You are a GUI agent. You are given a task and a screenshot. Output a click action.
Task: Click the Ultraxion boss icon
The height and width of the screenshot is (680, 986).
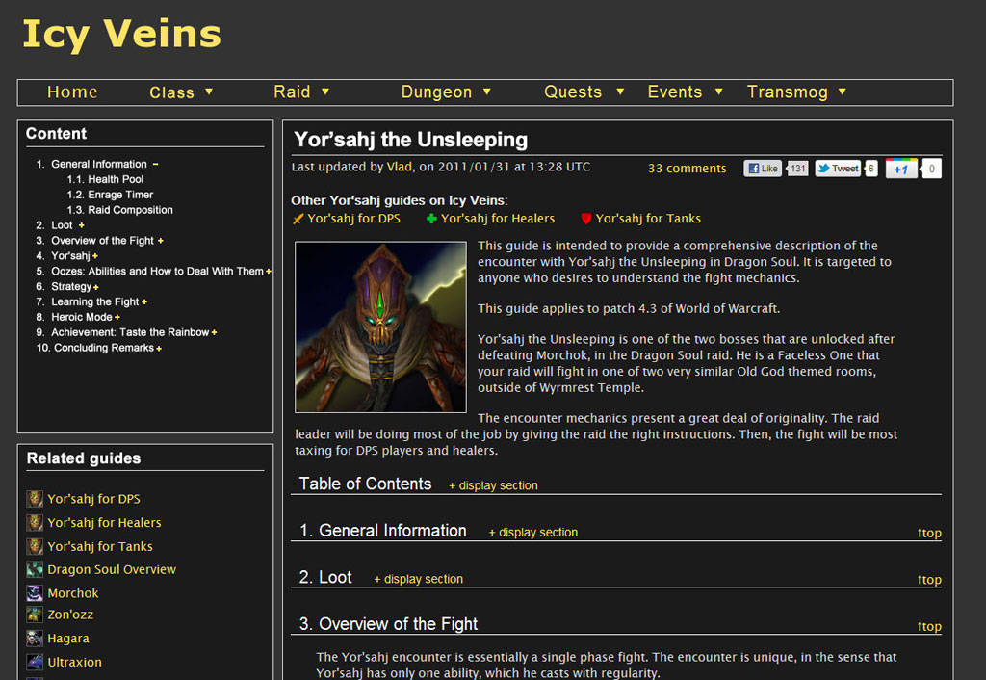coord(35,662)
